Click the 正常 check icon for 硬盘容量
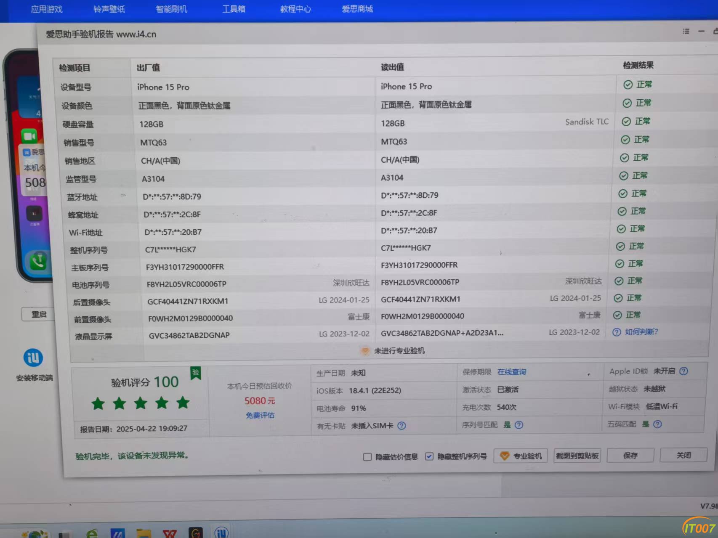 (x=626, y=122)
